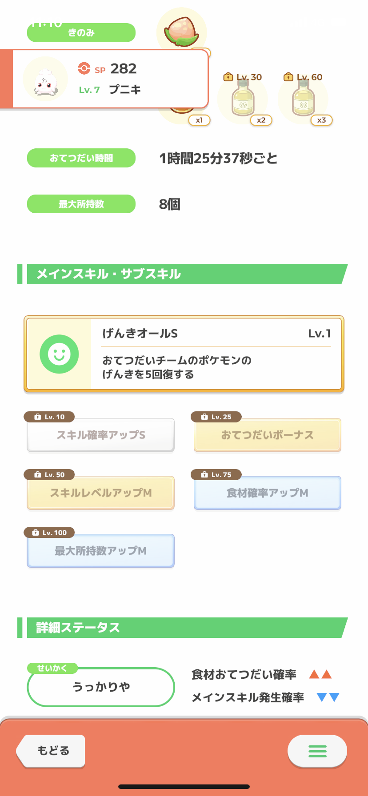This screenshot has width=368, height=796.
Task: Go back with the もどる button
Action: 51,751
